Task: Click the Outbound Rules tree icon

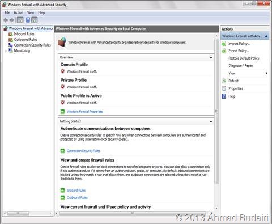Action: click(11, 40)
